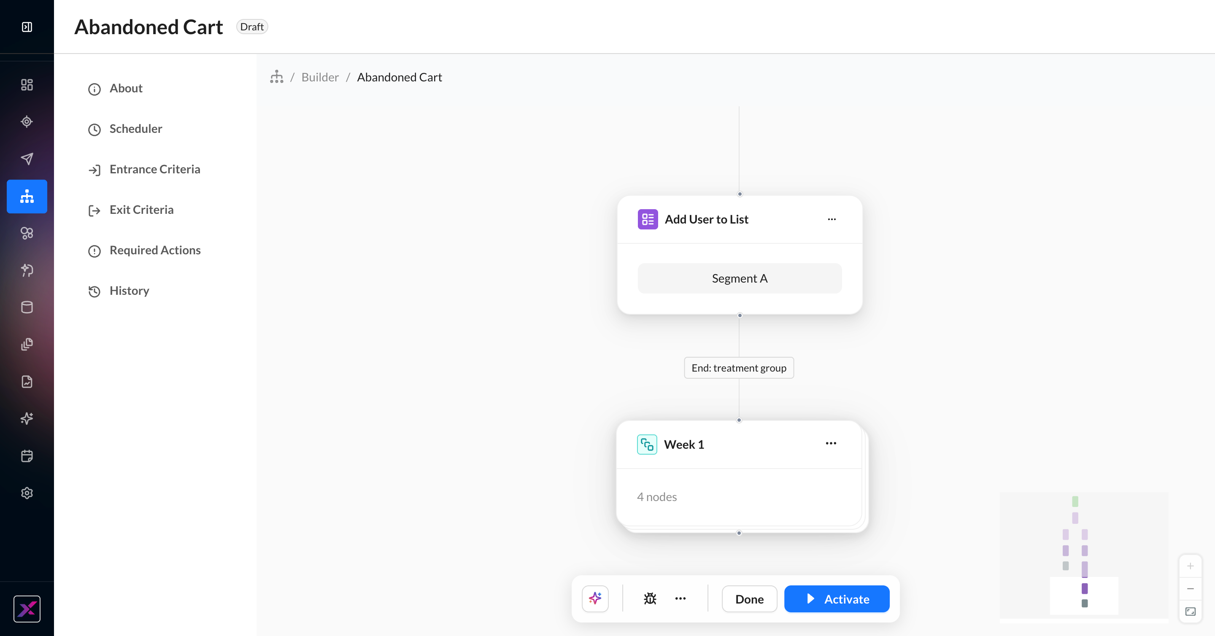Click the Abandoned Cart breadcrumb text
This screenshot has height=636, width=1215.
coord(400,77)
